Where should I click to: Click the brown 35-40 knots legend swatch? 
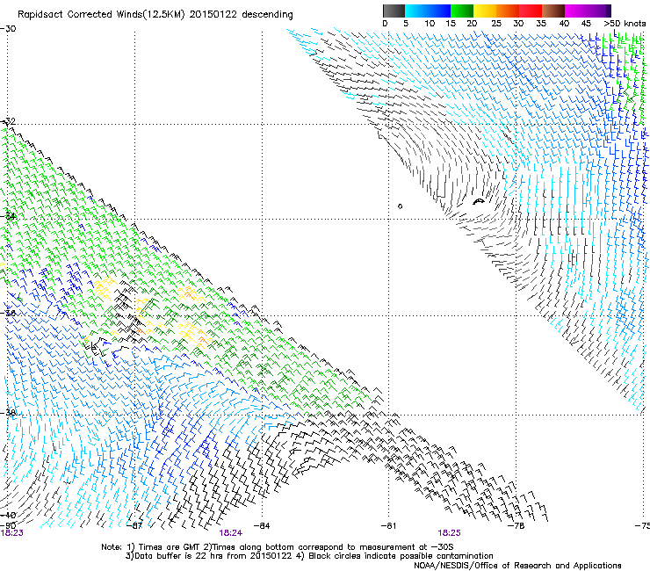pyautogui.click(x=553, y=11)
